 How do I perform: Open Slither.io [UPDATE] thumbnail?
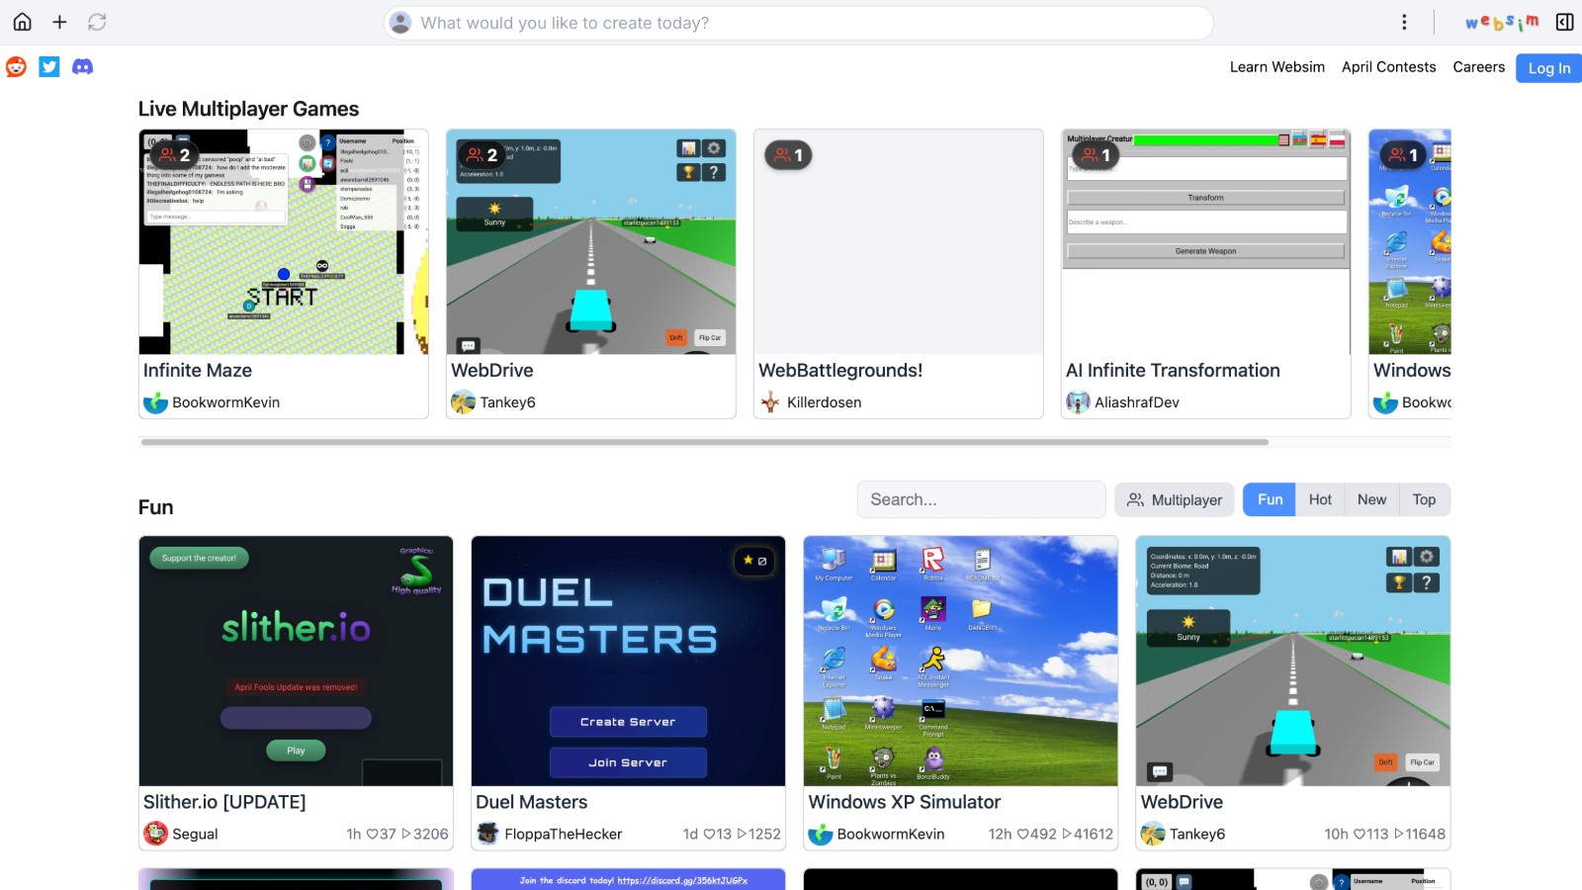pyautogui.click(x=296, y=661)
